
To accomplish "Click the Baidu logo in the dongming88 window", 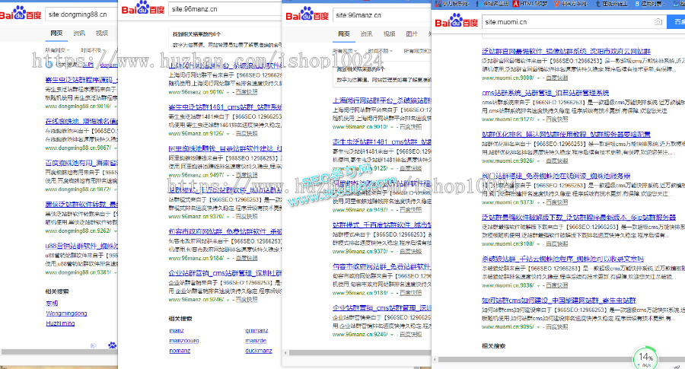I will [21, 13].
